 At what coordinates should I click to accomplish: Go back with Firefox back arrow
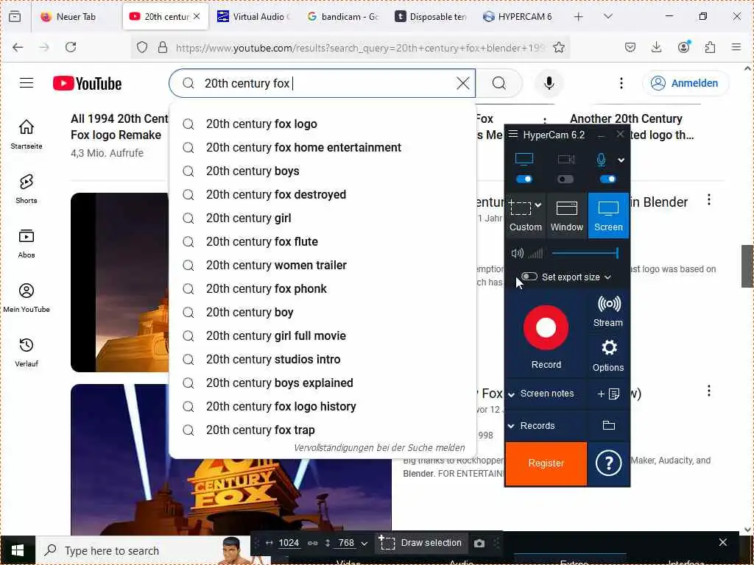[18, 47]
